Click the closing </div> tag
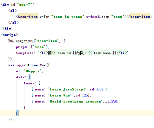The width and height of the screenshot is (154, 128). [7, 29]
